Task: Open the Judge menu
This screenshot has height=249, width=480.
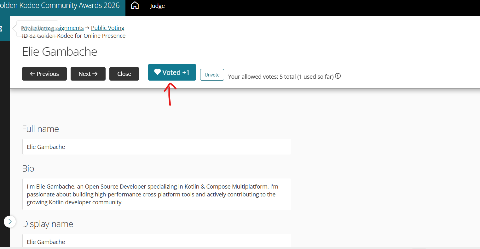Action: tap(157, 6)
